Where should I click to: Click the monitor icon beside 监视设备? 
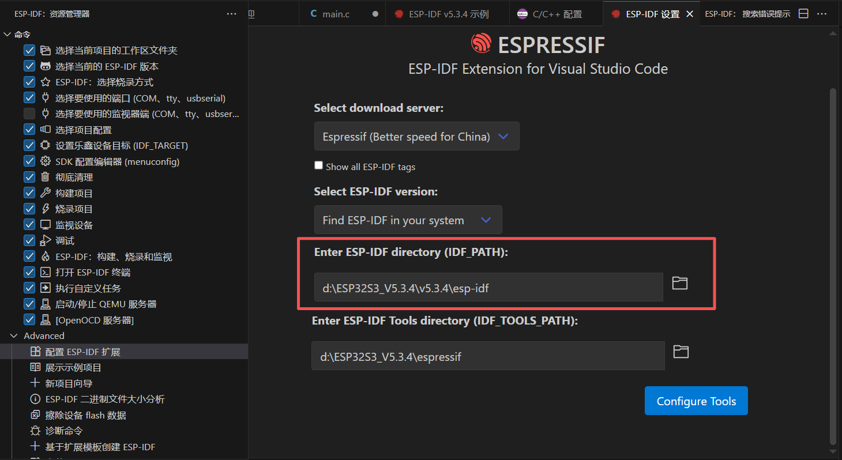(x=45, y=225)
